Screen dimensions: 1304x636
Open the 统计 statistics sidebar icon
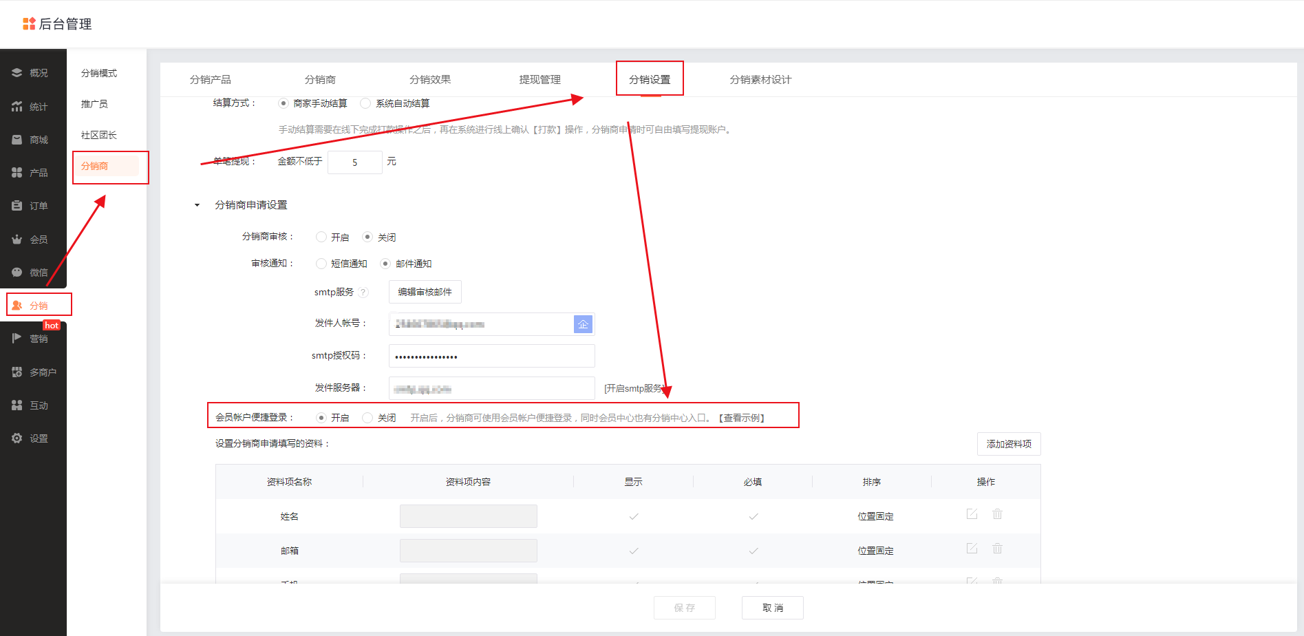pos(17,106)
